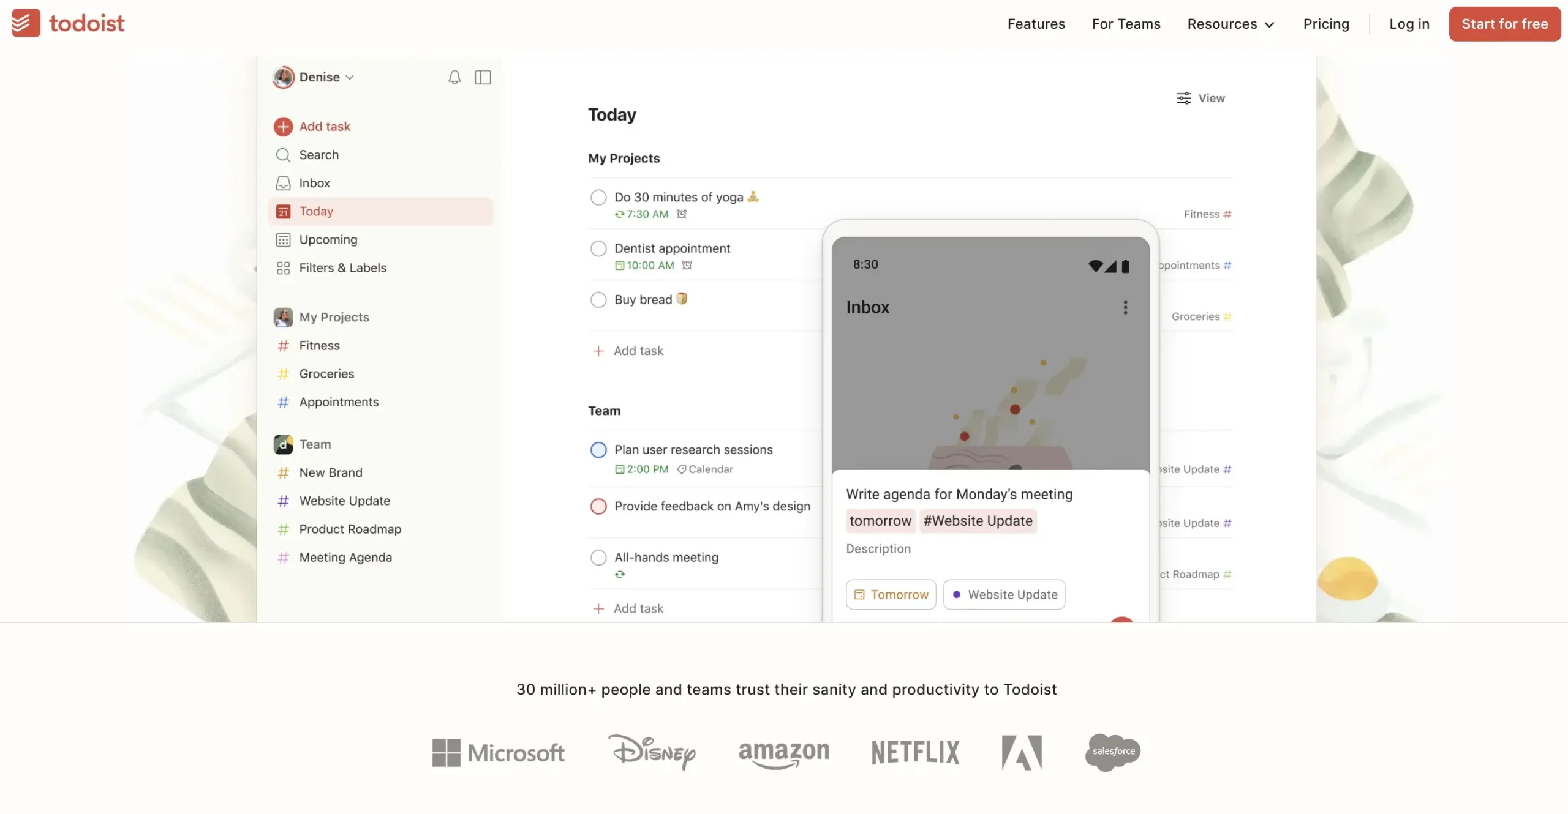Click the #Website Update tag in phone
The image size is (1568, 814).
(978, 521)
